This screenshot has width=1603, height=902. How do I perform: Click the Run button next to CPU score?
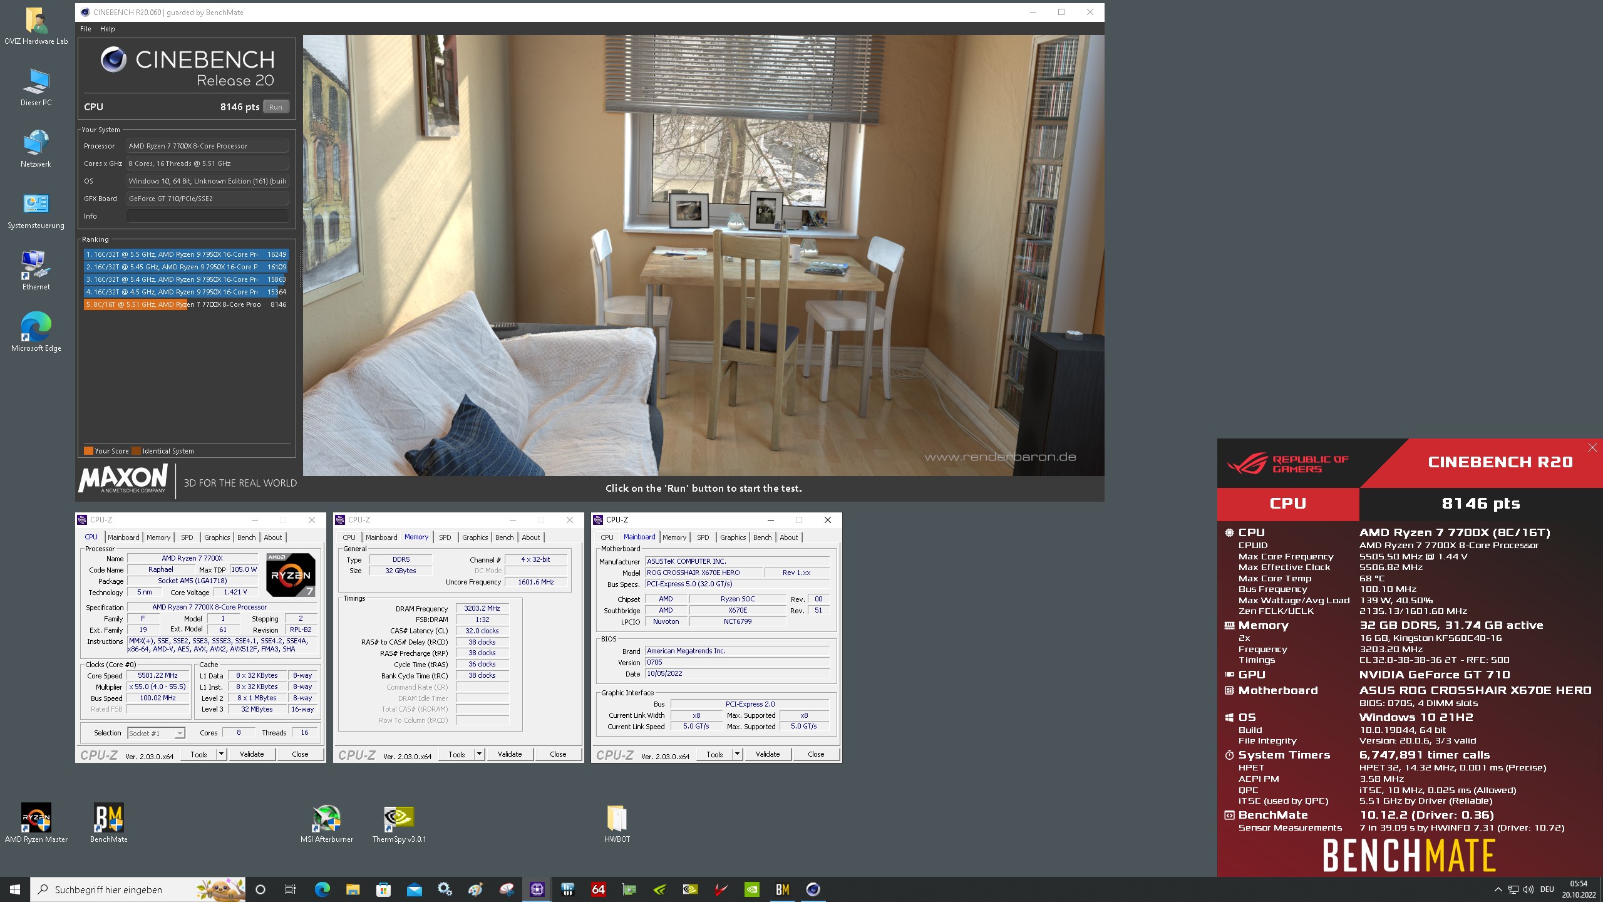point(276,107)
